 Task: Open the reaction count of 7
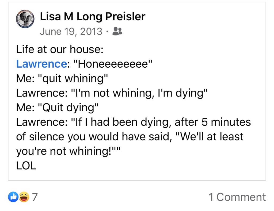tap(35, 197)
